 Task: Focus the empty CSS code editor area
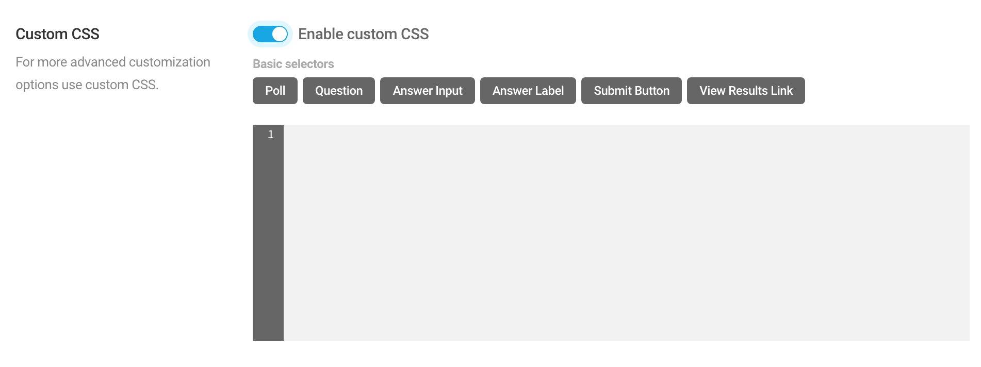627,233
